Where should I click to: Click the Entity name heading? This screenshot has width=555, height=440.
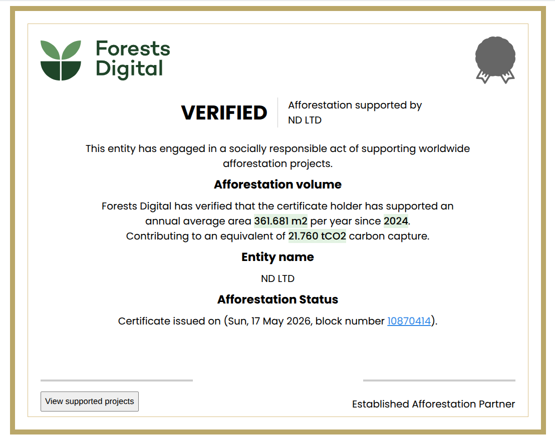click(x=277, y=257)
